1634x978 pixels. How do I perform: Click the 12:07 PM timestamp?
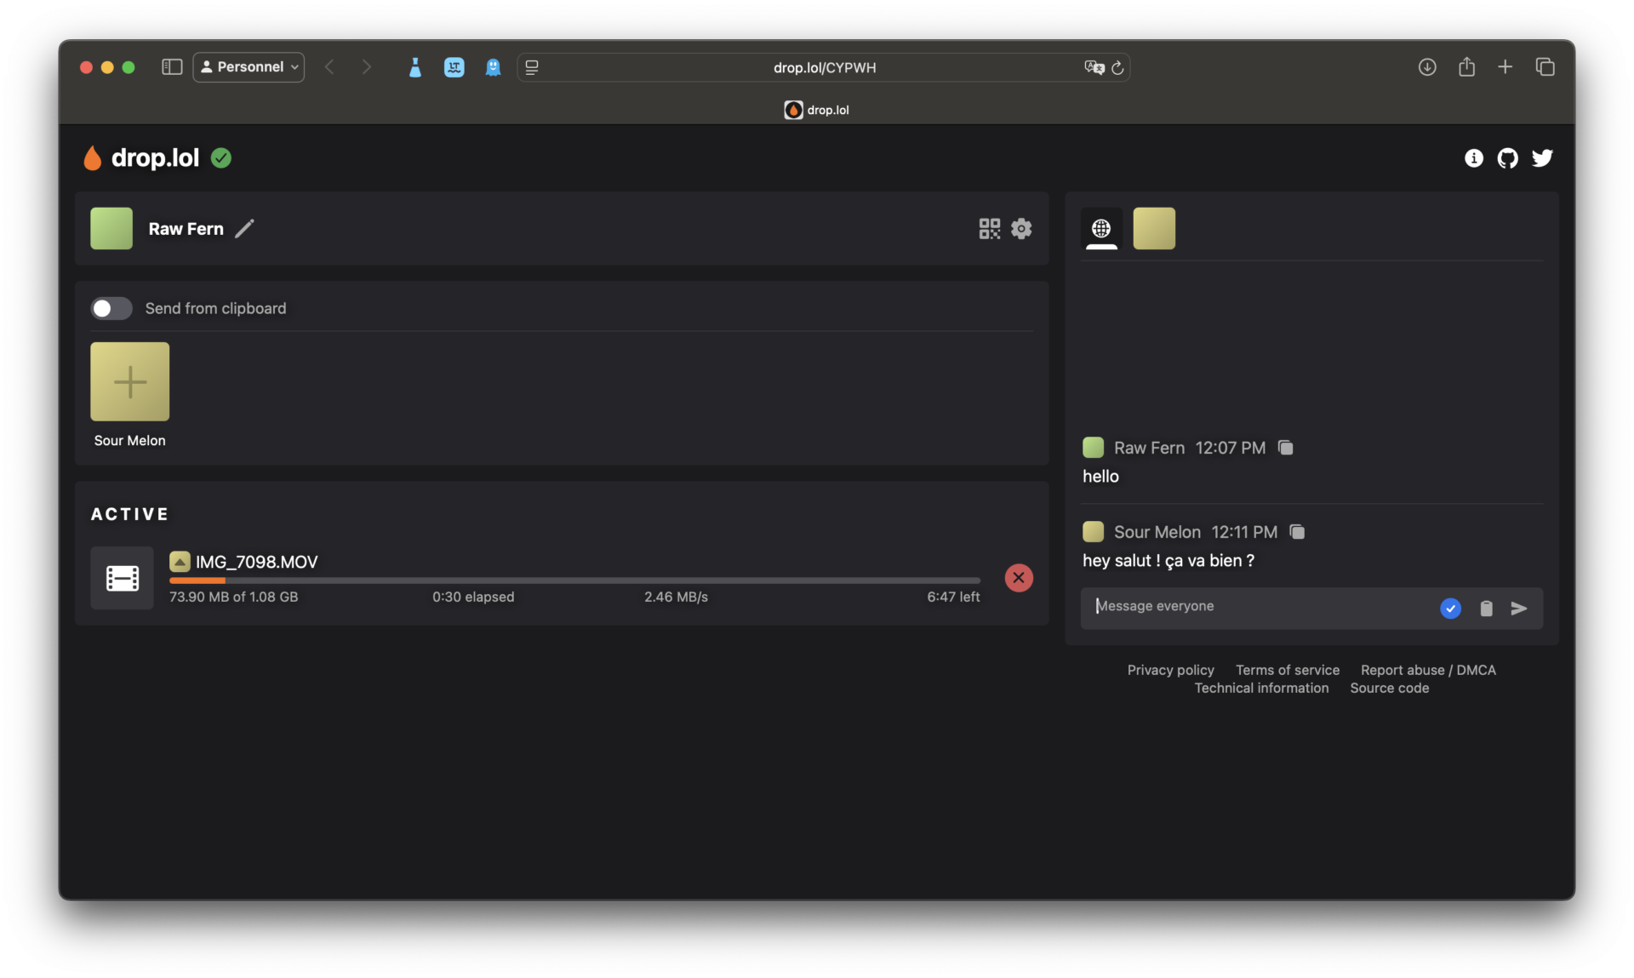1230,448
